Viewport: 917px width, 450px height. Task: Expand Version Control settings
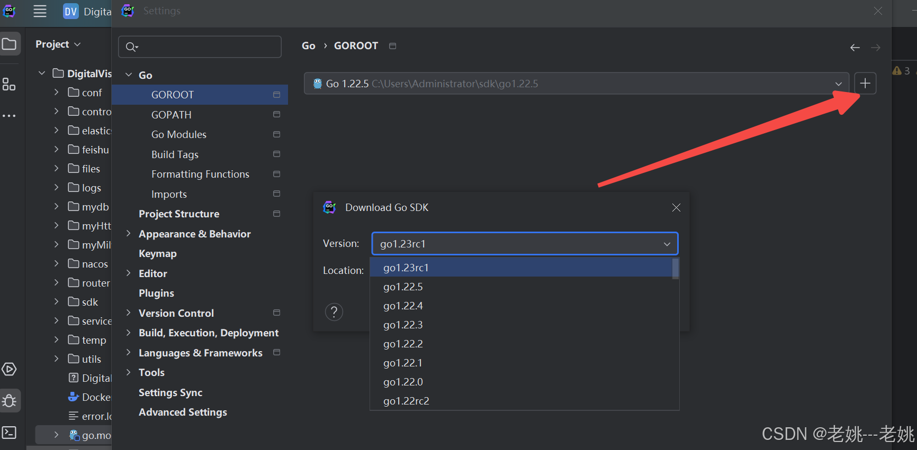click(x=129, y=313)
